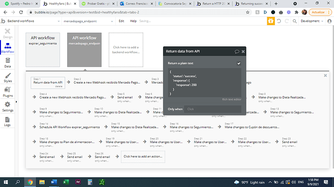Open the Styles brush icon

point(8,77)
